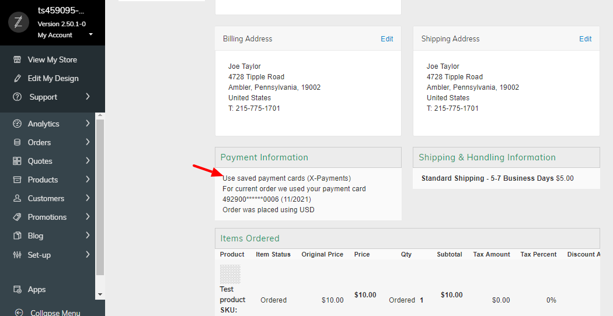Expand the Set-up submenu chevron
Screen dimensions: 613x316
(88, 255)
